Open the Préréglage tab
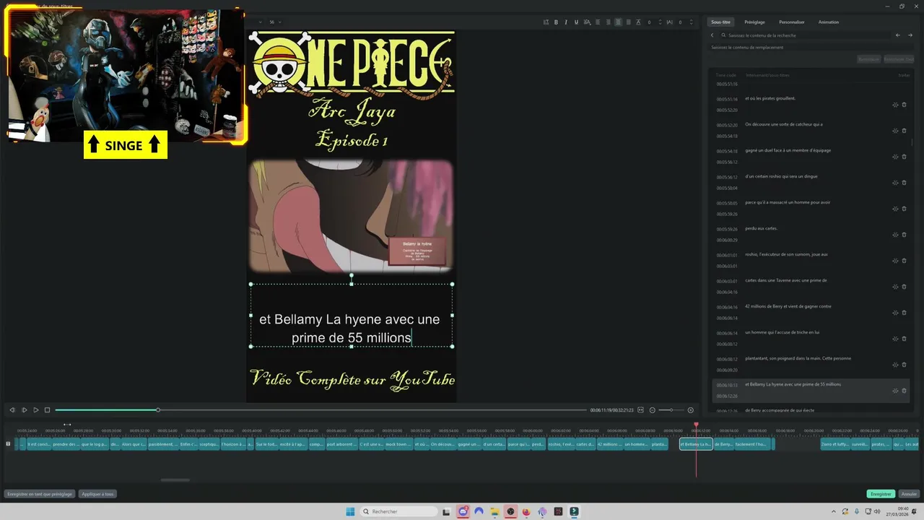 754,22
